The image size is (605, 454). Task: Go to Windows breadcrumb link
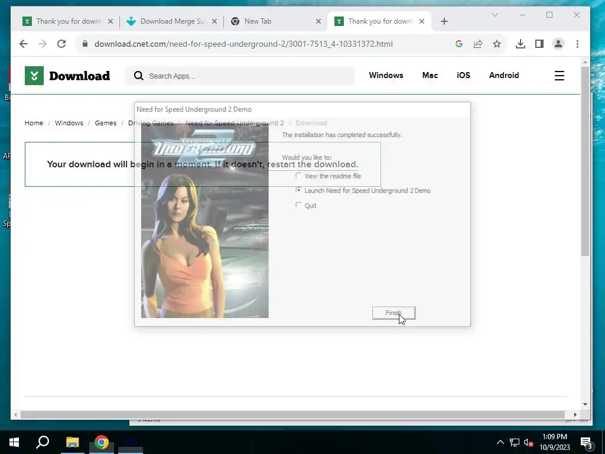click(69, 123)
